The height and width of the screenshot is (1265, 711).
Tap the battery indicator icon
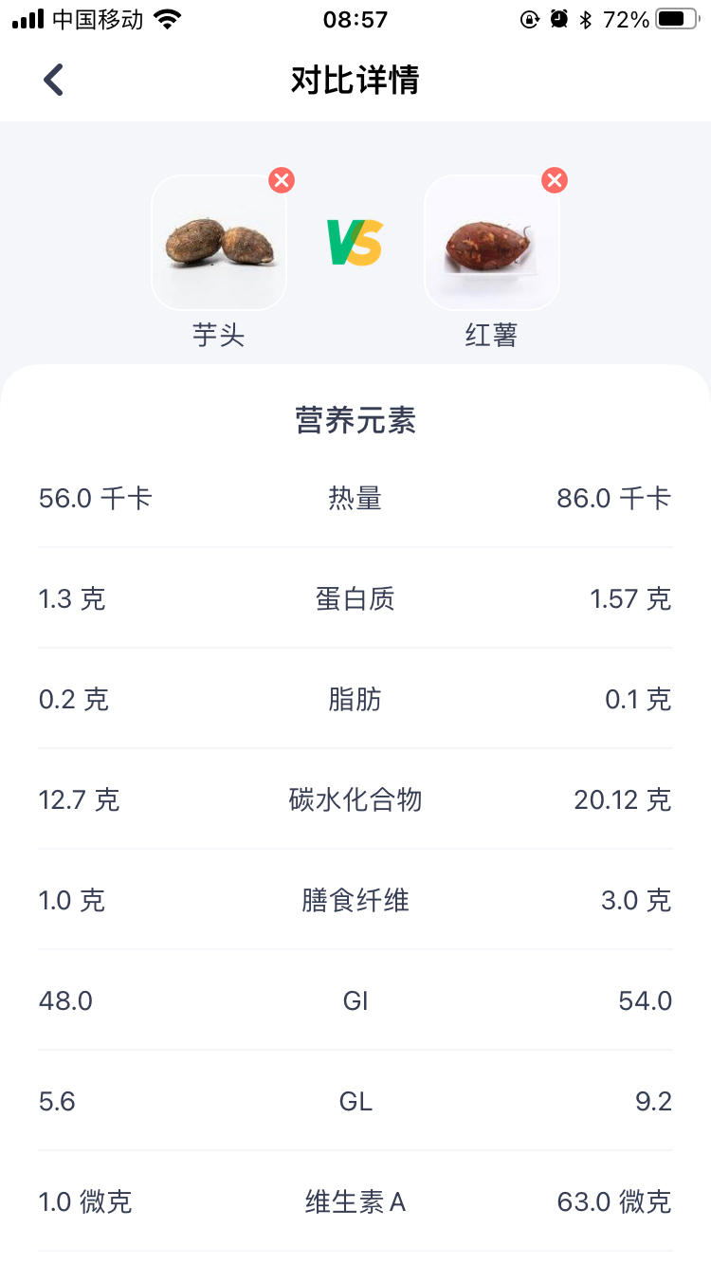pyautogui.click(x=676, y=20)
